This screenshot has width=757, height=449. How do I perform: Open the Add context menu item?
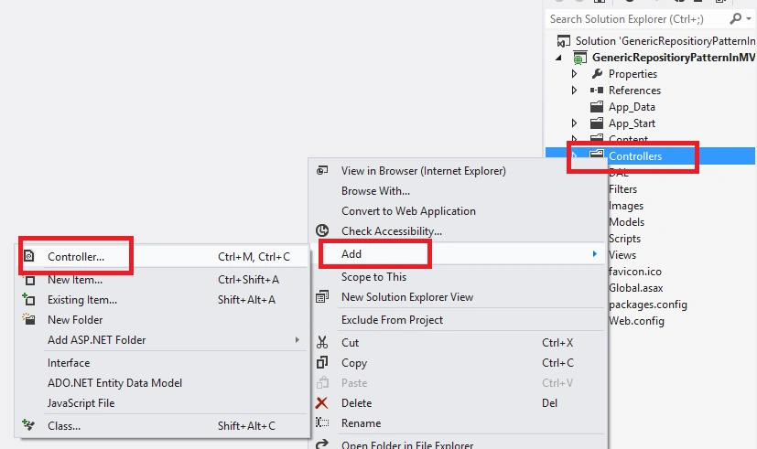pos(458,253)
